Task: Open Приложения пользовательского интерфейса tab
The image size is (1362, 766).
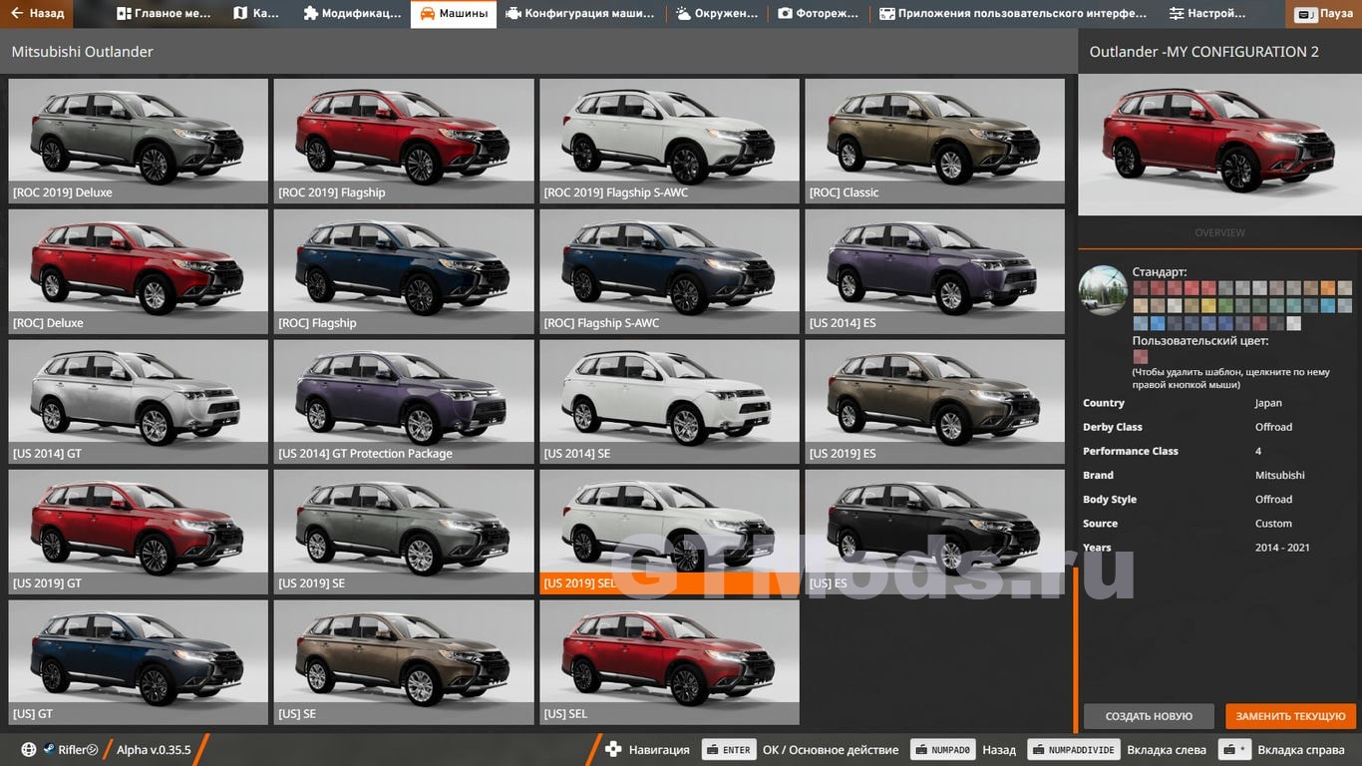Action: (1011, 14)
